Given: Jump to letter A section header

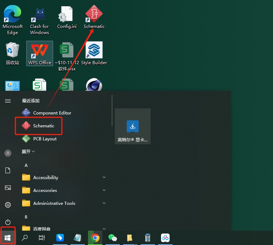Looking at the screenshot, I should 26,165.
